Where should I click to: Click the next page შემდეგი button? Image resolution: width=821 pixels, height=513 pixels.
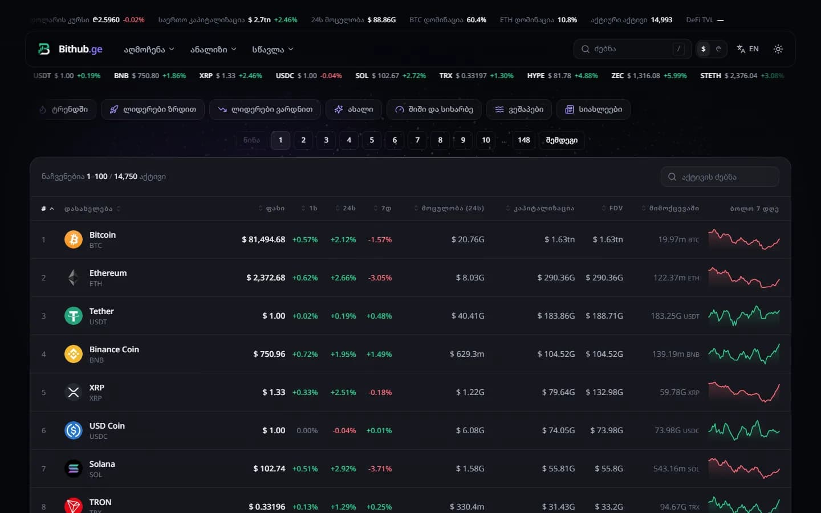(x=562, y=140)
